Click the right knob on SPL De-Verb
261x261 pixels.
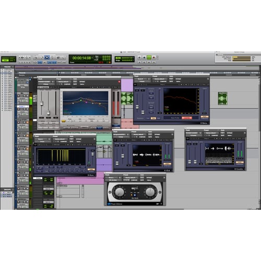[150, 192]
